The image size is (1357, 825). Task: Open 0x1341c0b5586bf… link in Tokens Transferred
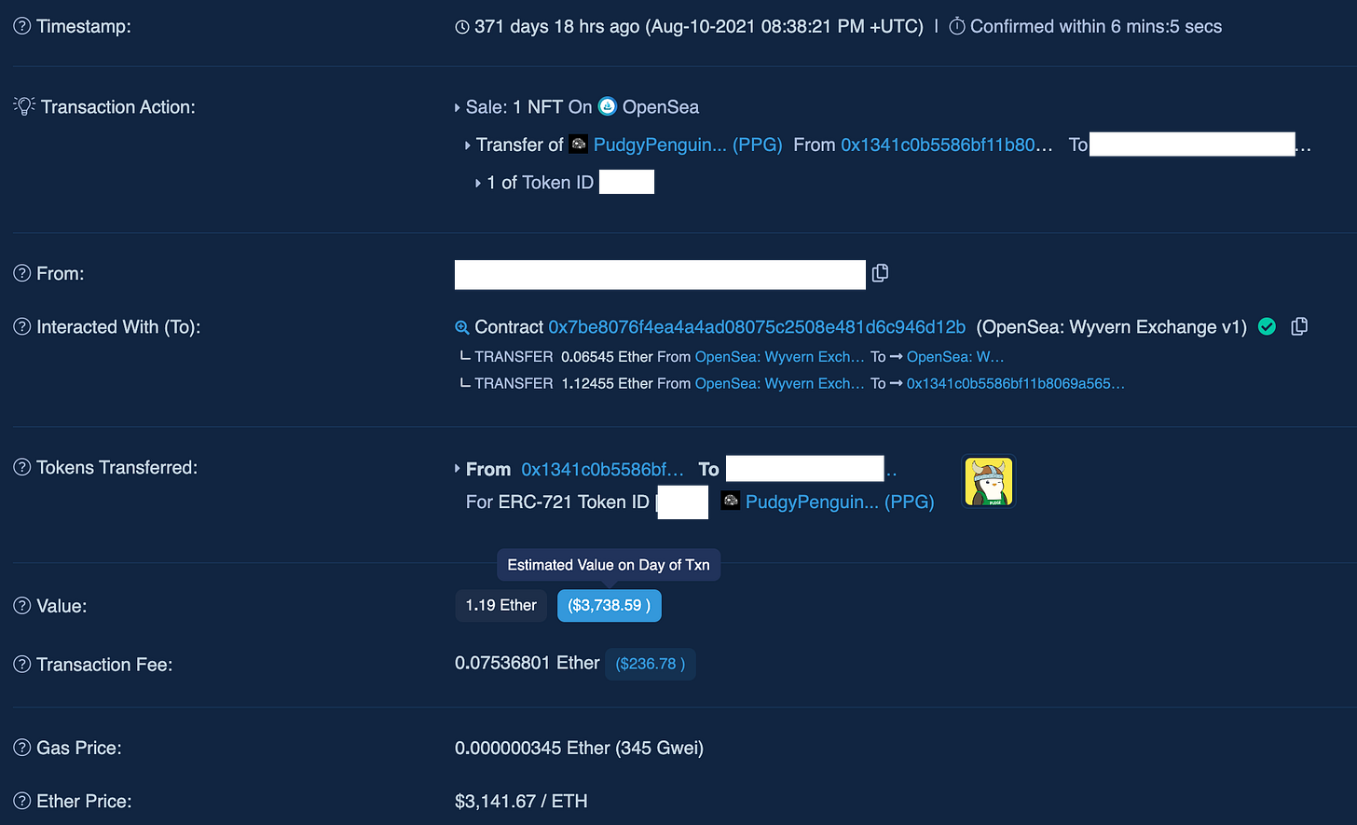pyautogui.click(x=603, y=469)
